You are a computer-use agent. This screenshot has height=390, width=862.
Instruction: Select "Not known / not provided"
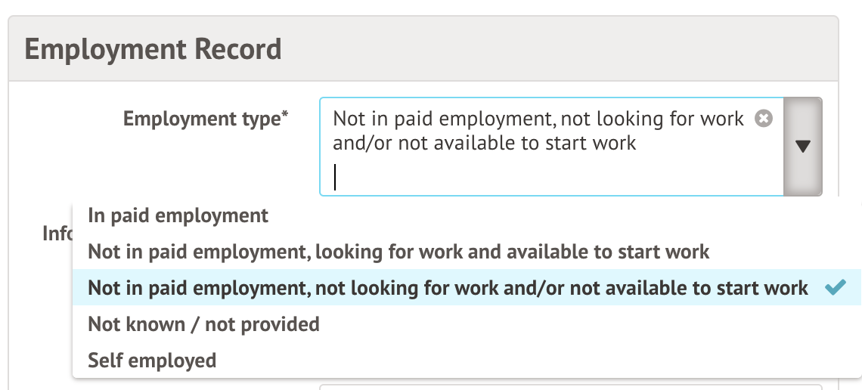[x=204, y=324]
